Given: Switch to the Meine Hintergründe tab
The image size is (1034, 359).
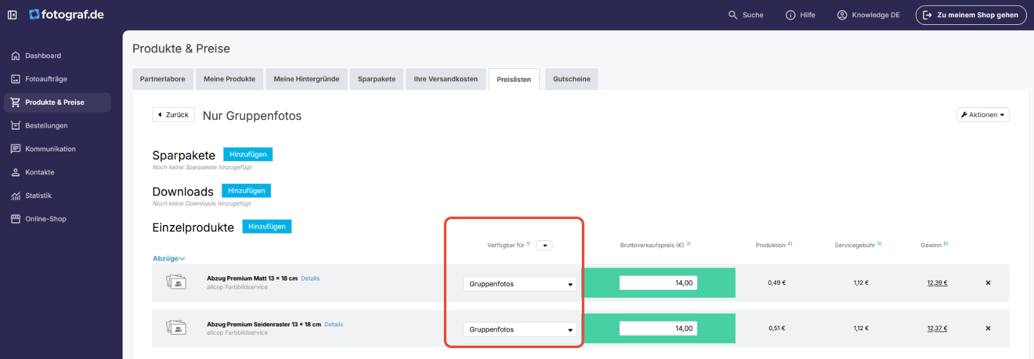Looking at the screenshot, I should 307,79.
